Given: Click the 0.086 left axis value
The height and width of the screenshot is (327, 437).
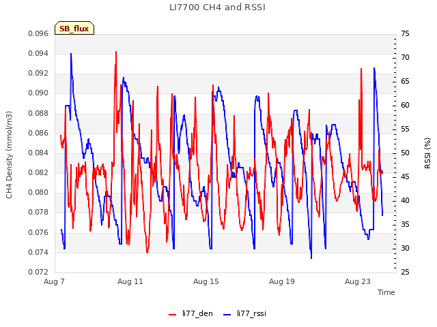Looking at the screenshot, I should pos(38,134).
